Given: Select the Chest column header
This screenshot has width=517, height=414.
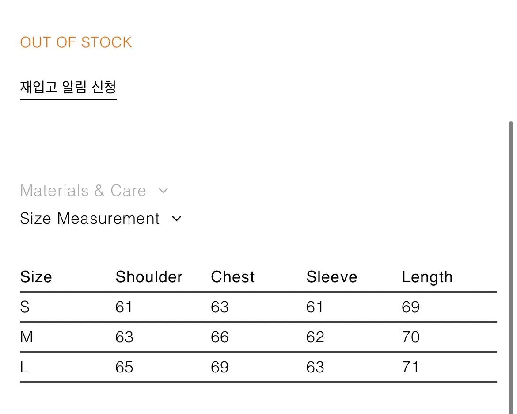Looking at the screenshot, I should (232, 276).
